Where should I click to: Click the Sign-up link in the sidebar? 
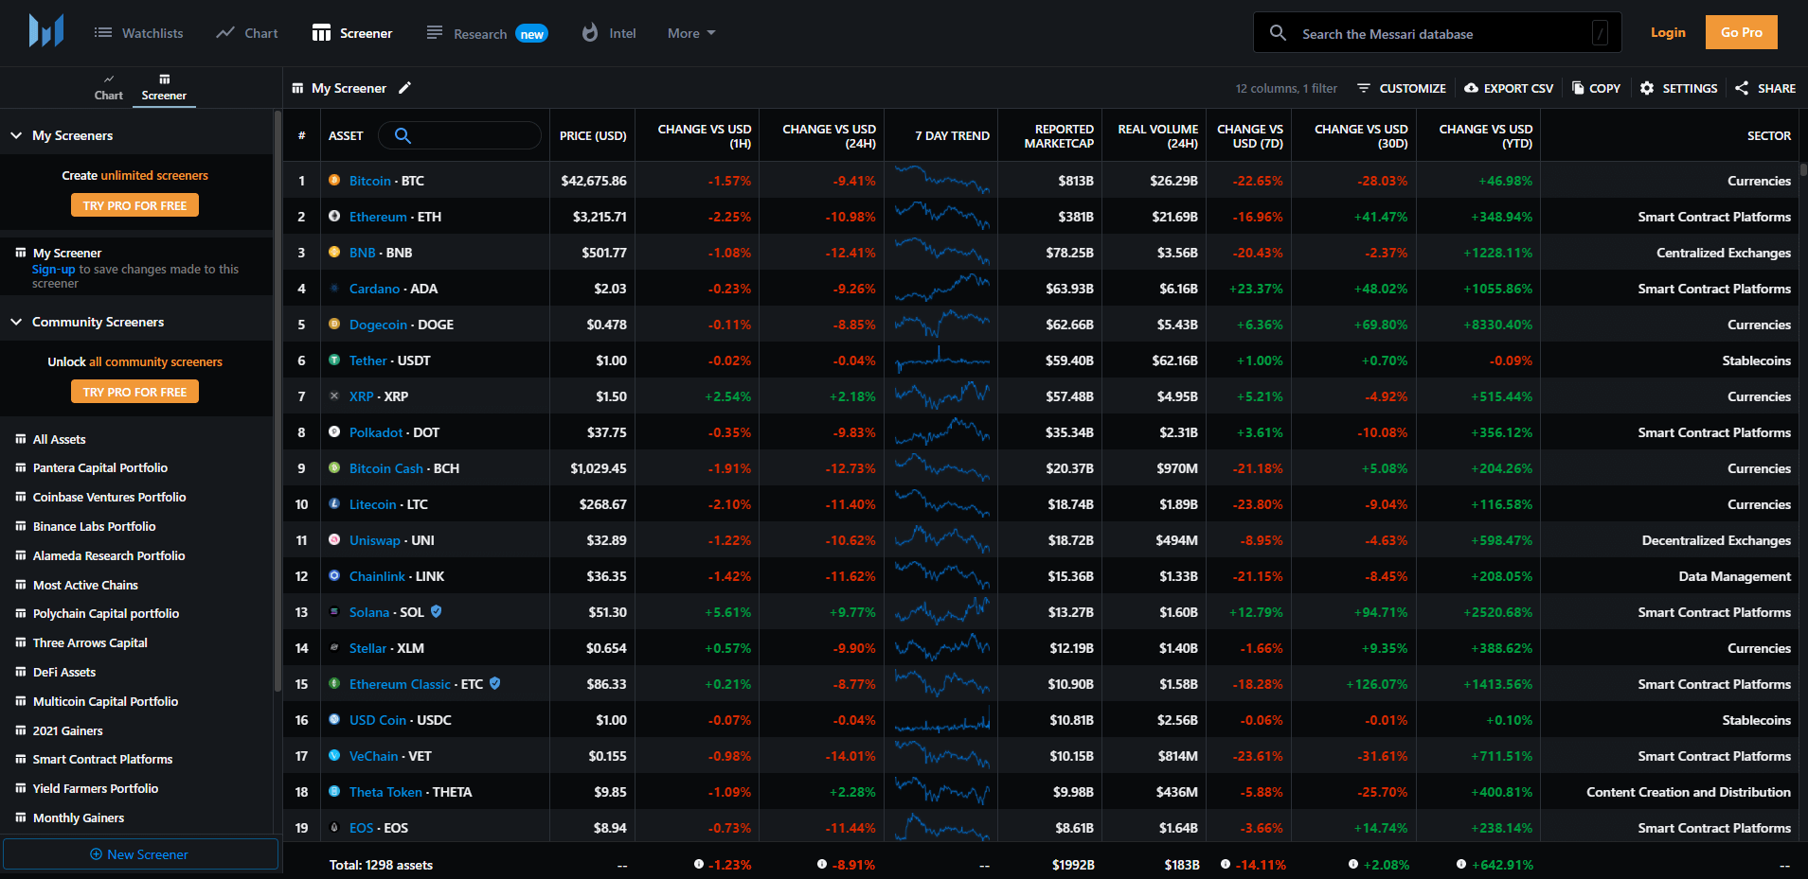click(x=53, y=270)
